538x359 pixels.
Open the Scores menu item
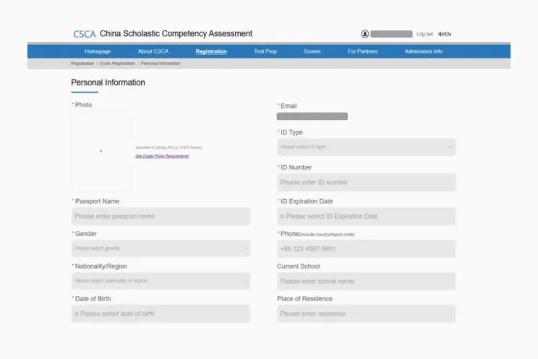(x=312, y=51)
